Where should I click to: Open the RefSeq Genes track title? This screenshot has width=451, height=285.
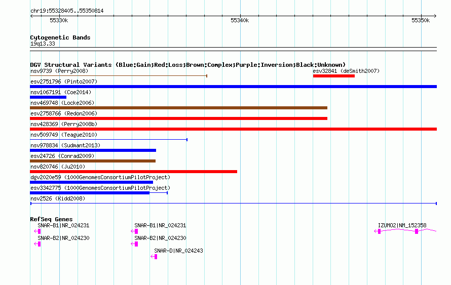click(51, 219)
